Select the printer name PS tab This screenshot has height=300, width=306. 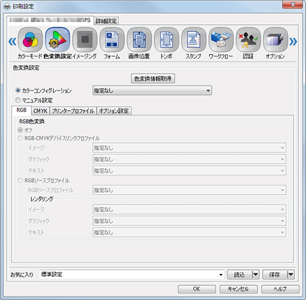point(50,20)
